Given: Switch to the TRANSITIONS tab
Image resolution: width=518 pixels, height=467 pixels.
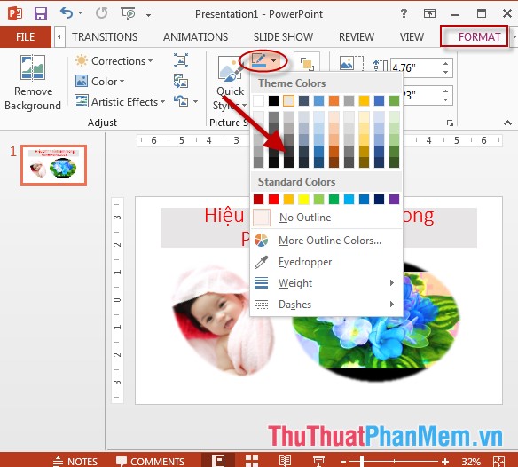Looking at the screenshot, I should [105, 36].
